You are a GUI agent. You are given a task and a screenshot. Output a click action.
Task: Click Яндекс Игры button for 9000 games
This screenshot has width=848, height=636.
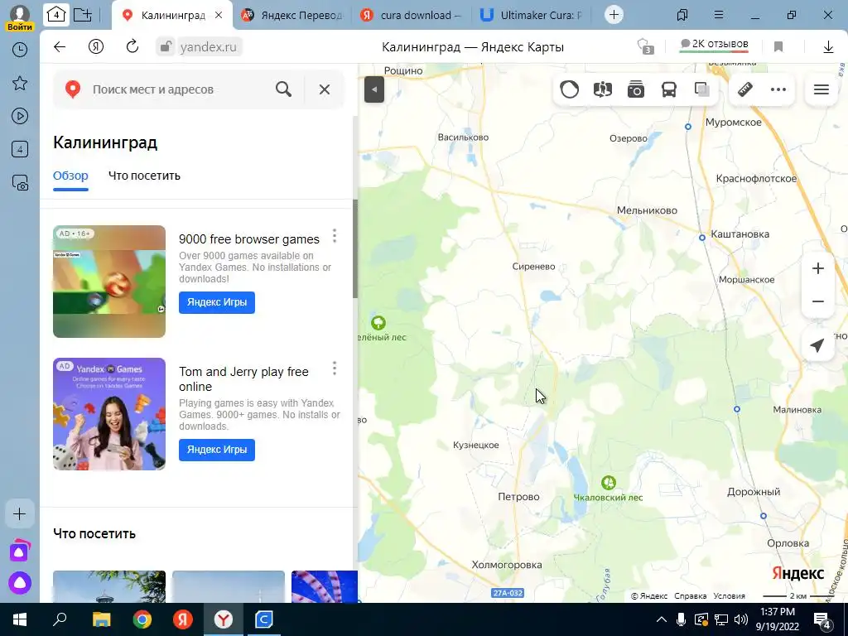click(217, 302)
